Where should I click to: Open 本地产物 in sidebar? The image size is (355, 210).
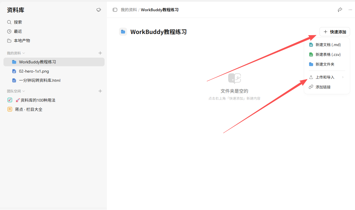click(22, 41)
